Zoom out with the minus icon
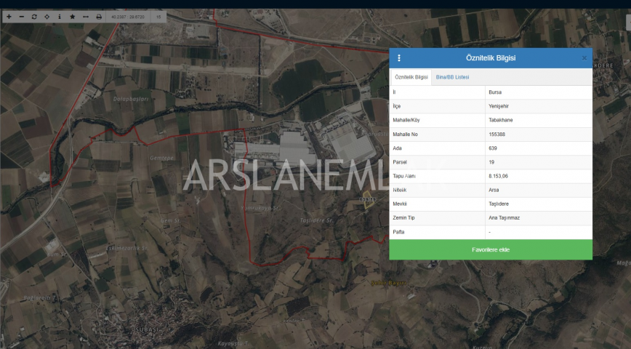This screenshot has width=631, height=349. 21,16
